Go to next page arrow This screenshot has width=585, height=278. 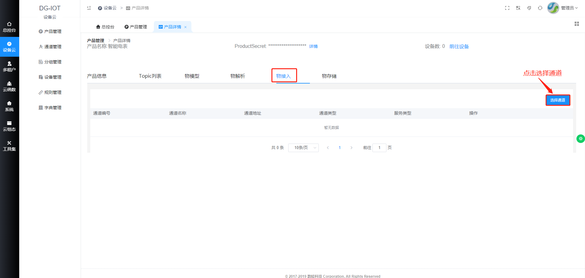click(351, 148)
